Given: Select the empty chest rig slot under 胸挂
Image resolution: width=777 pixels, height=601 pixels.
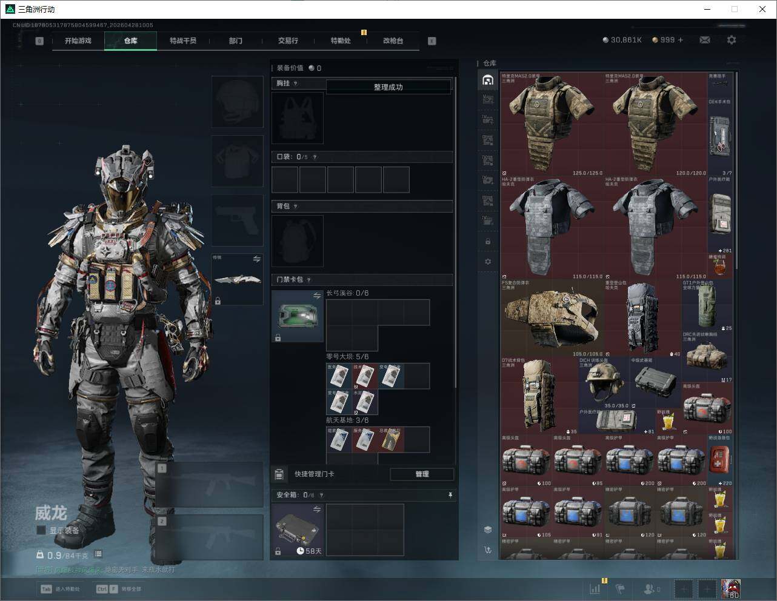Looking at the screenshot, I should tap(298, 118).
